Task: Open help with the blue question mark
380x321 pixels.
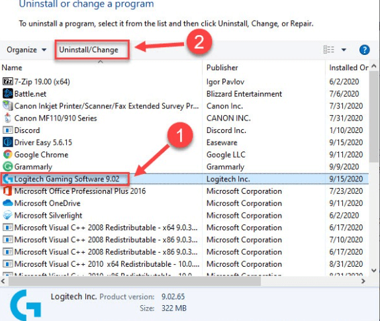Action: [x=364, y=50]
